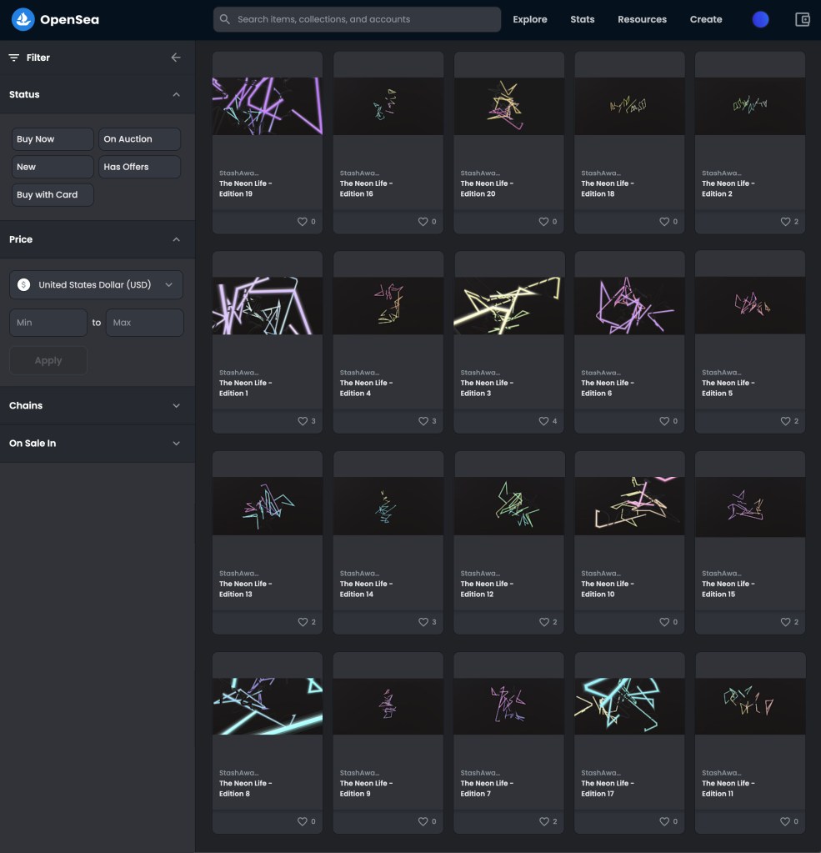Open the wallet icon in header
The height and width of the screenshot is (853, 821).
click(x=803, y=19)
